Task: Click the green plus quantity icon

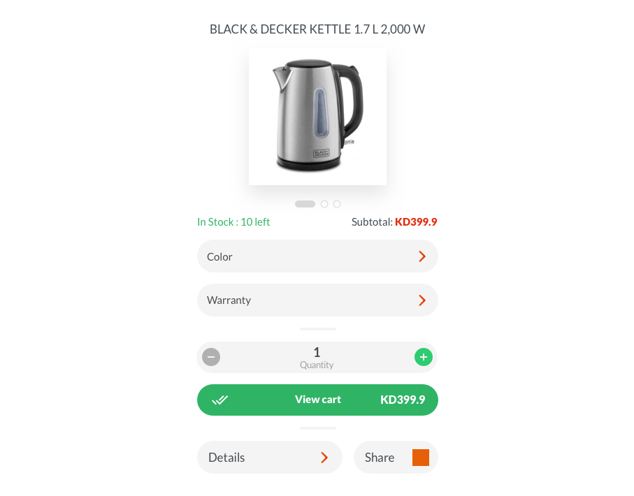Action: (x=424, y=357)
